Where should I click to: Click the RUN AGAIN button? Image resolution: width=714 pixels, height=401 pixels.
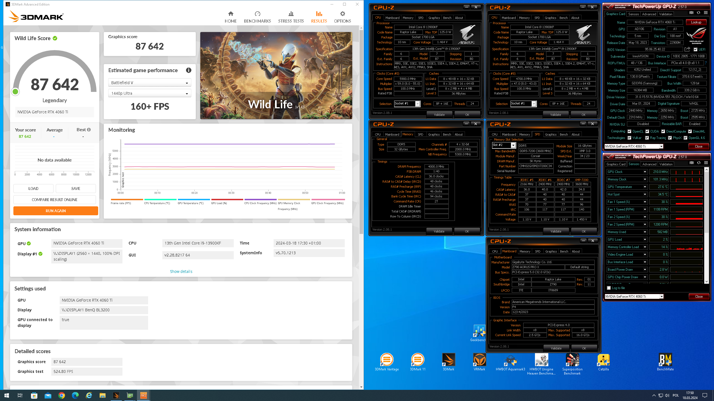tap(56, 211)
